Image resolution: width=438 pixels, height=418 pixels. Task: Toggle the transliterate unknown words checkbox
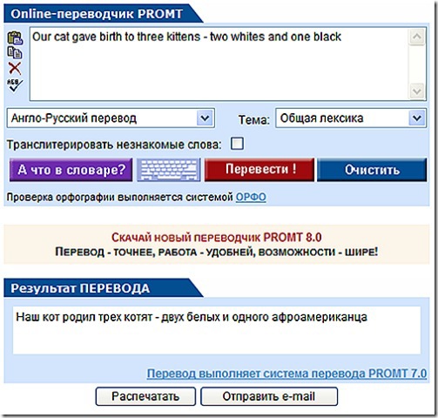[237, 144]
